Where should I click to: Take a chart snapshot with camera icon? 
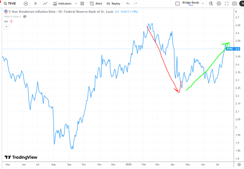(234, 3)
